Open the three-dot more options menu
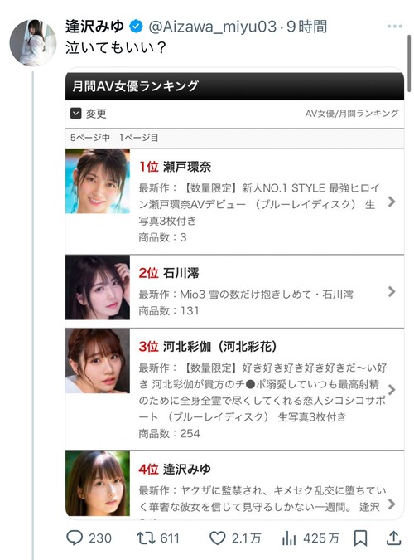Viewport: 414px width, 560px height. (x=394, y=26)
